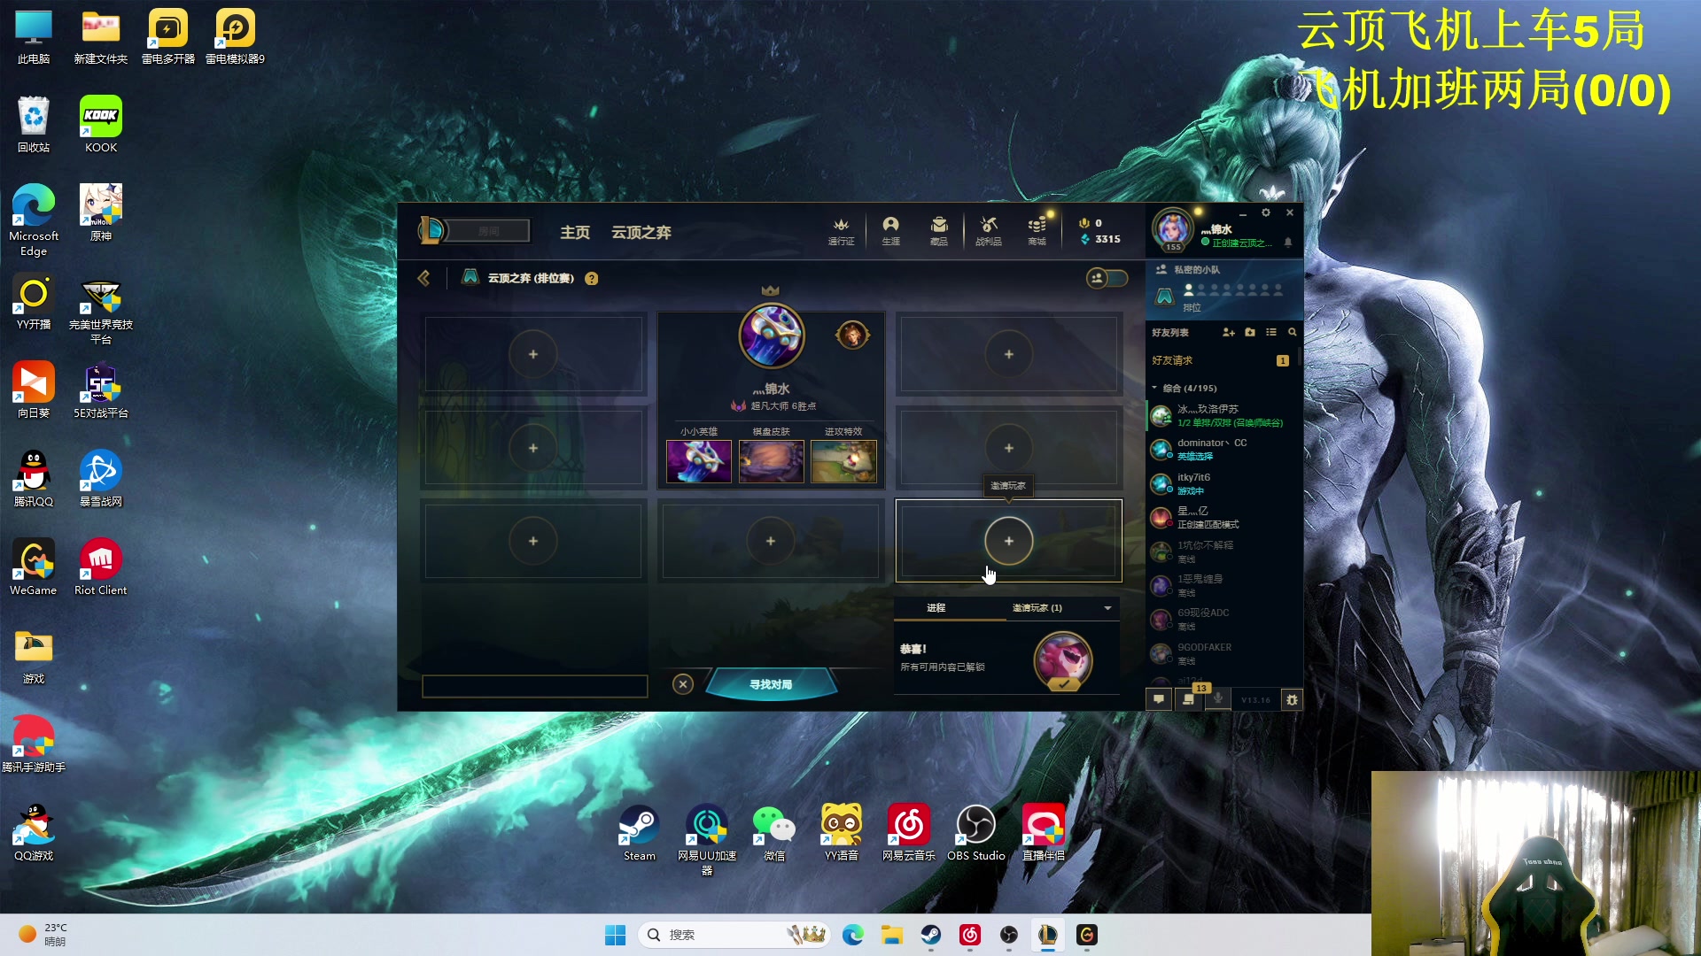
Task: Click the bug report icon
Action: click(1292, 699)
